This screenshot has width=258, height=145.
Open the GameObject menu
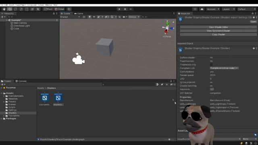(21, 5)
